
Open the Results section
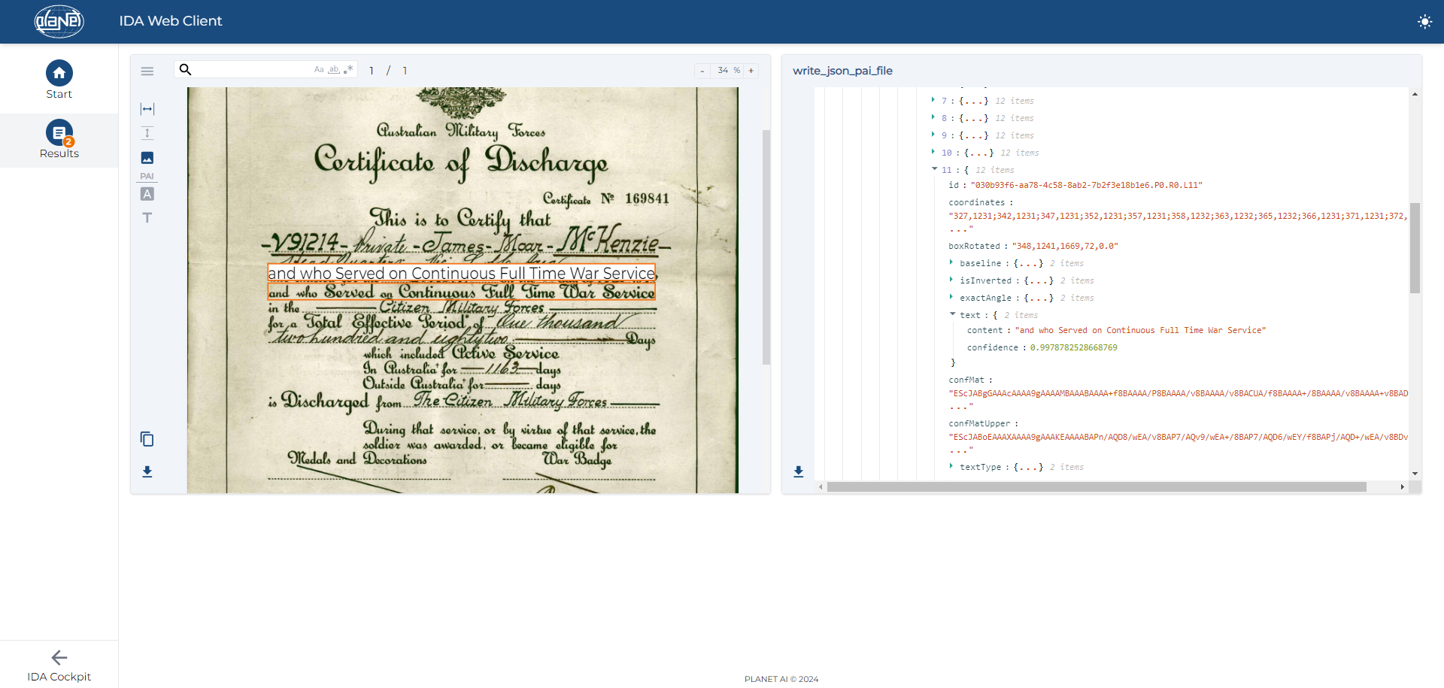(59, 140)
